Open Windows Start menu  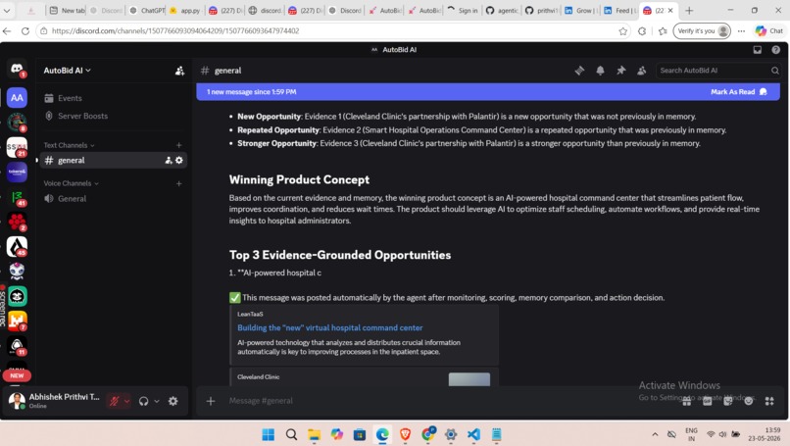(x=268, y=434)
